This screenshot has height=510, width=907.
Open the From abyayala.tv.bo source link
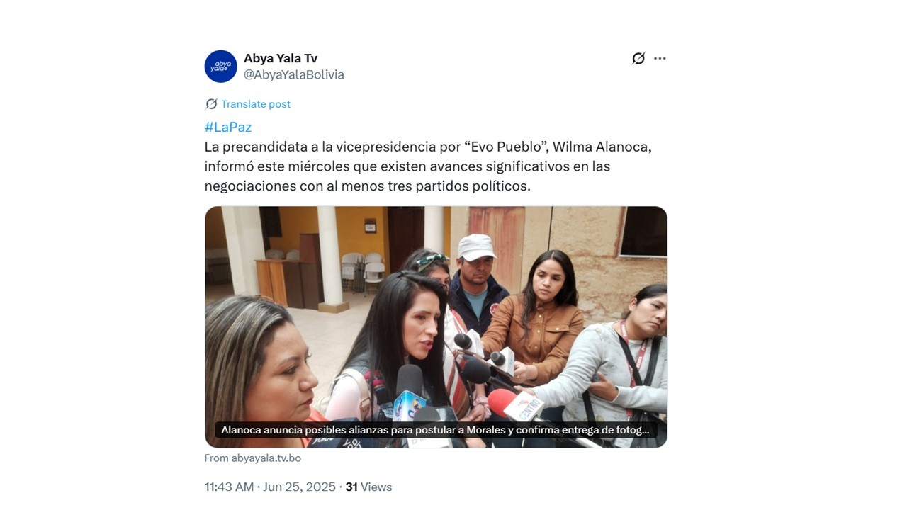tap(253, 458)
